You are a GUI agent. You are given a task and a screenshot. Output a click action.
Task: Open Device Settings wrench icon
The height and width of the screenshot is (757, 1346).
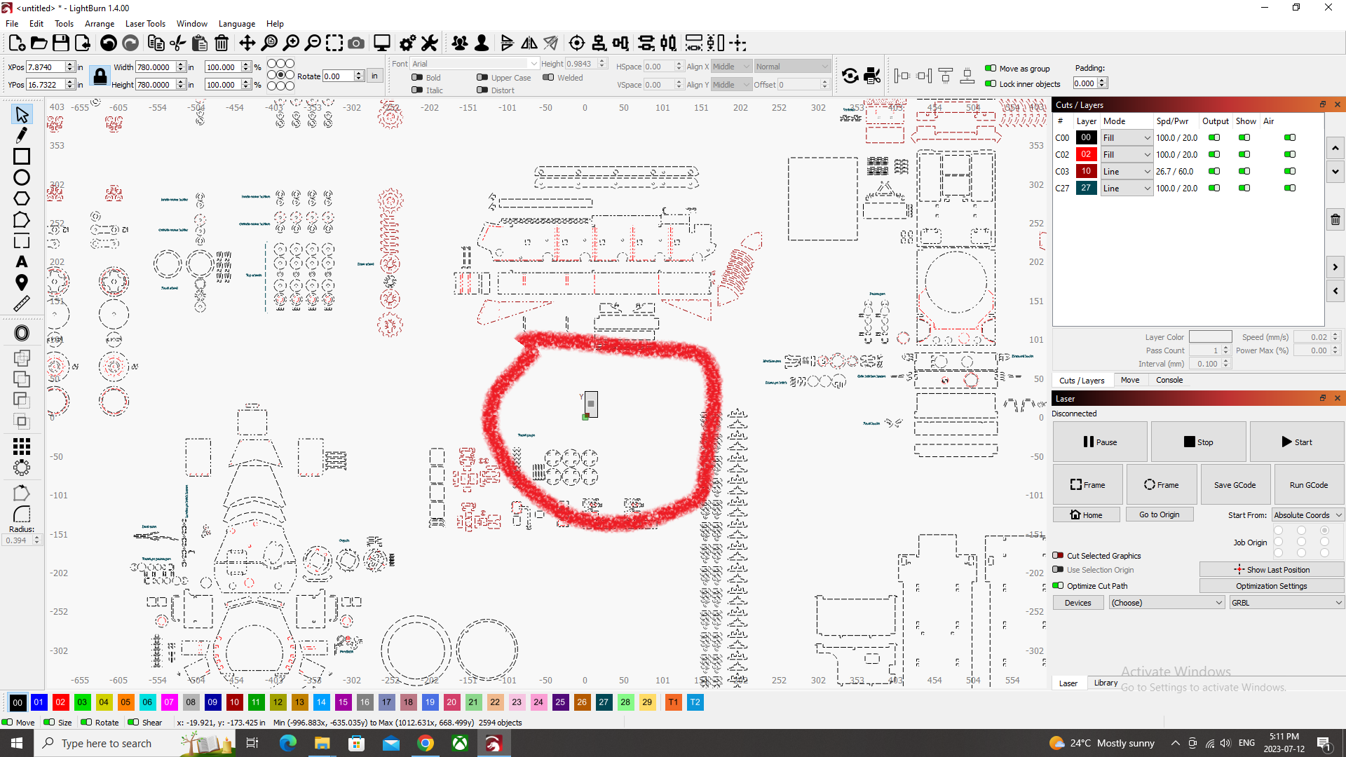coord(430,43)
